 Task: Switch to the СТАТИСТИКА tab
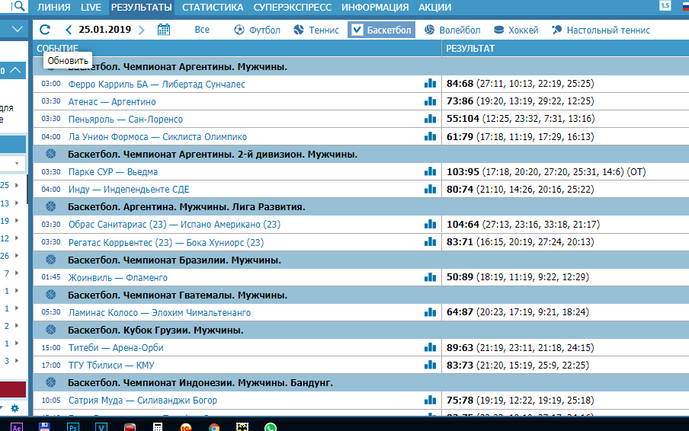click(x=213, y=8)
